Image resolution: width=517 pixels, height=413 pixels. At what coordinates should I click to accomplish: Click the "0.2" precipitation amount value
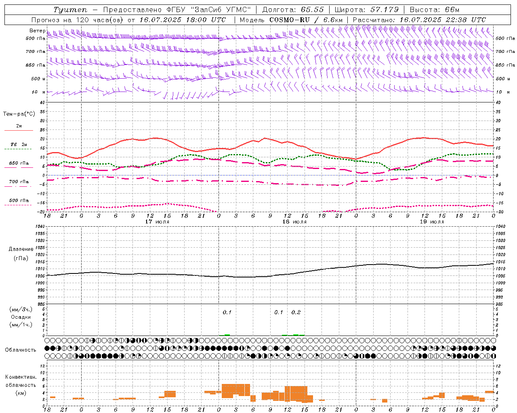click(x=296, y=313)
